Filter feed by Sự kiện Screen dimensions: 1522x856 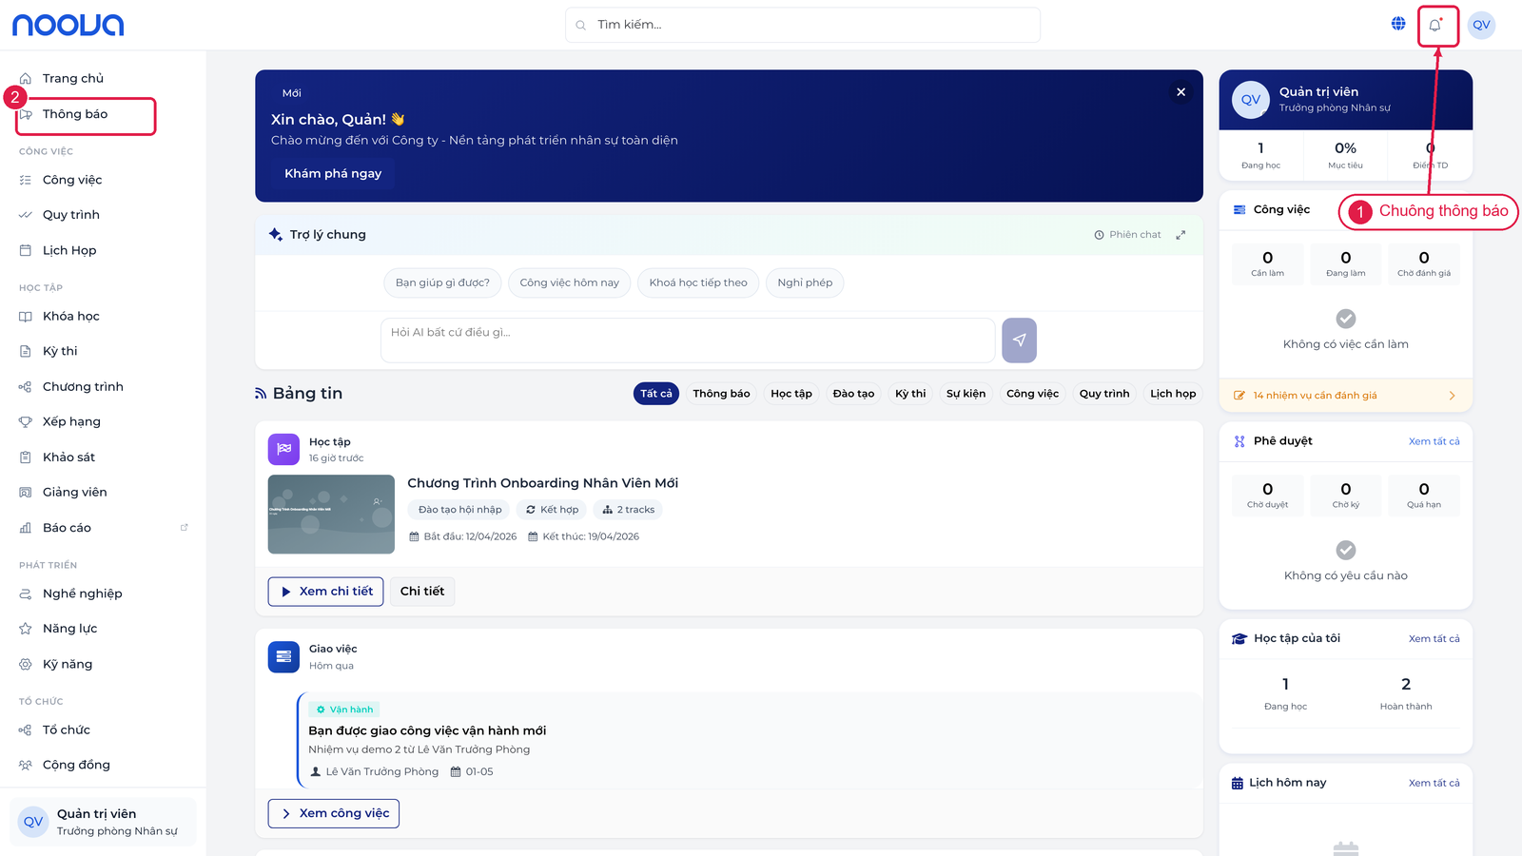966,394
